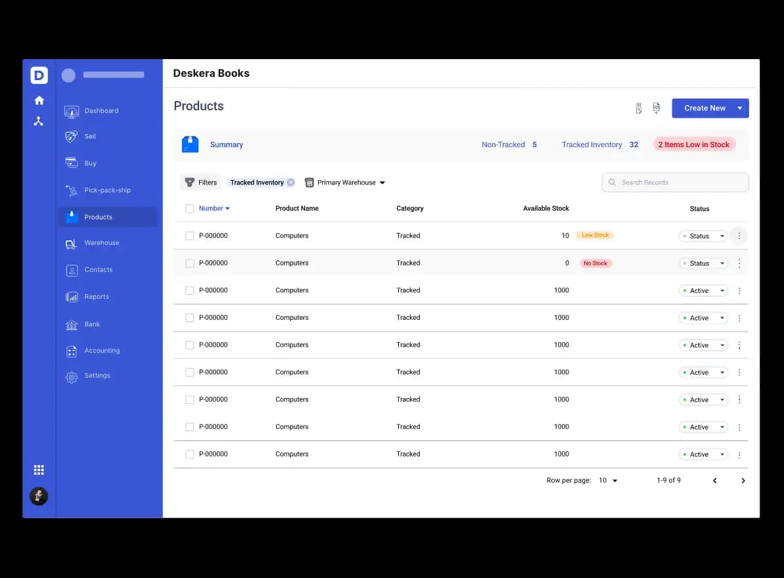View the Reports section
This screenshot has height=578, width=784.
96,296
